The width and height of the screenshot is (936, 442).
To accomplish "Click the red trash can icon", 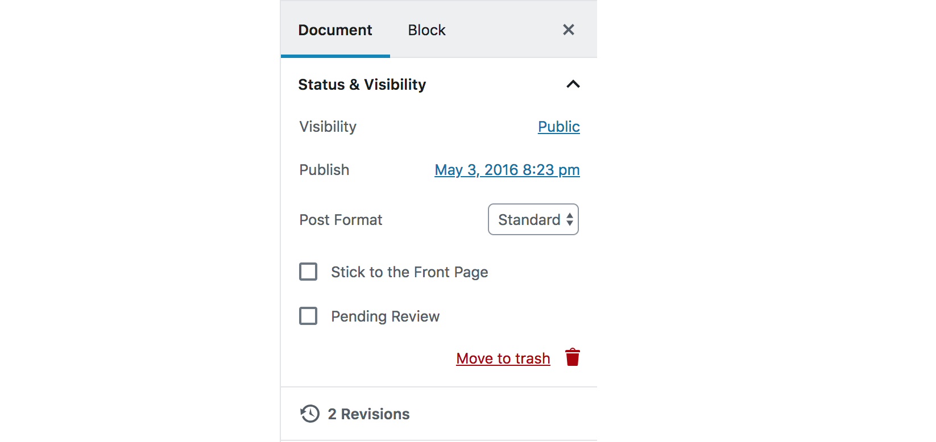I will (x=573, y=357).
